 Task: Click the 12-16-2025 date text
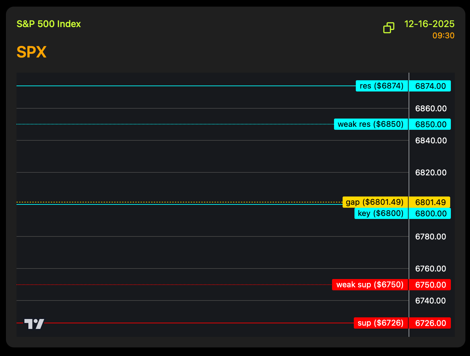429,24
